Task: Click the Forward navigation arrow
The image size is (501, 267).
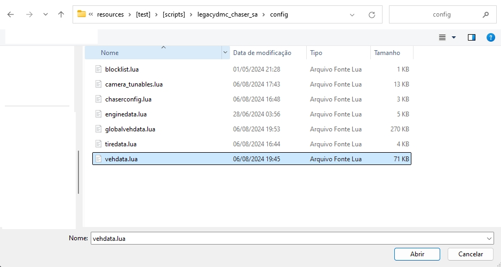Action: pos(29,14)
